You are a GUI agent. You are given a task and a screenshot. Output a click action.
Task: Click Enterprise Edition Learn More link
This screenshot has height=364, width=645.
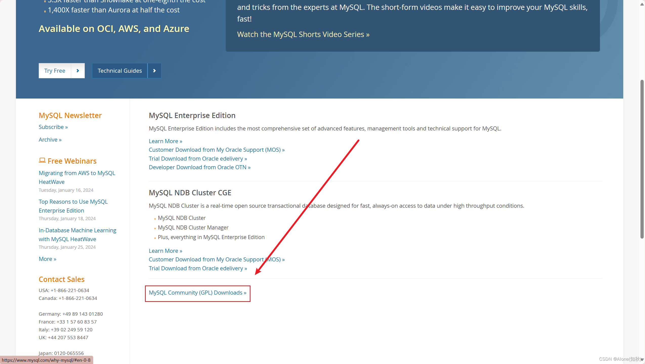point(165,141)
